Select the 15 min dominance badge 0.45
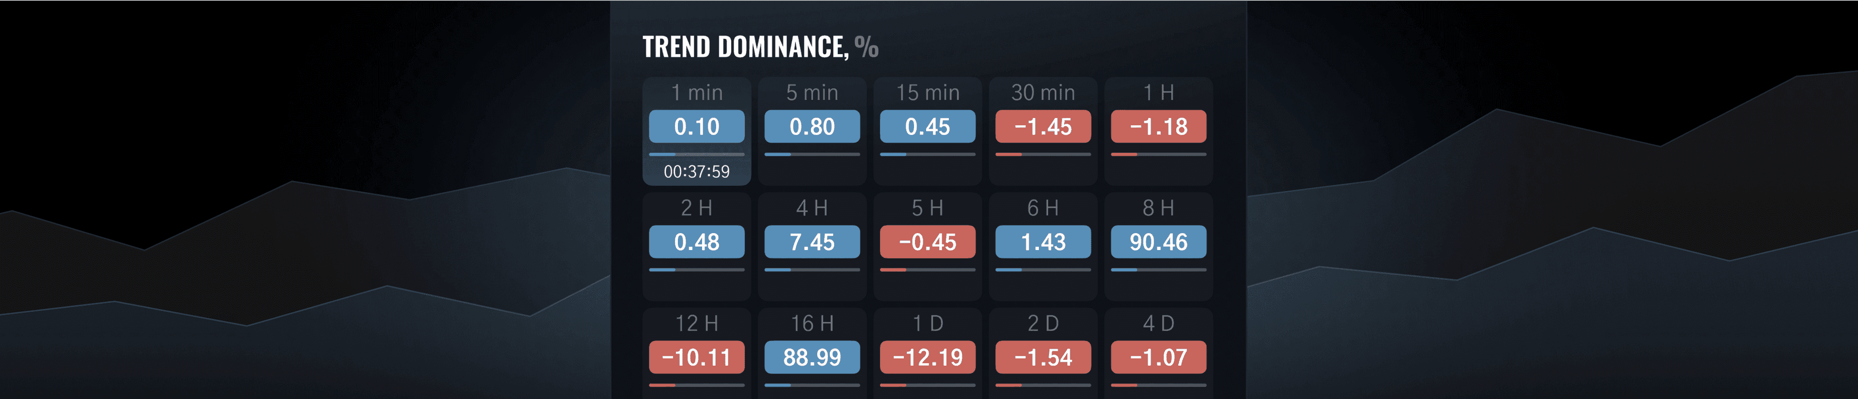 (928, 126)
